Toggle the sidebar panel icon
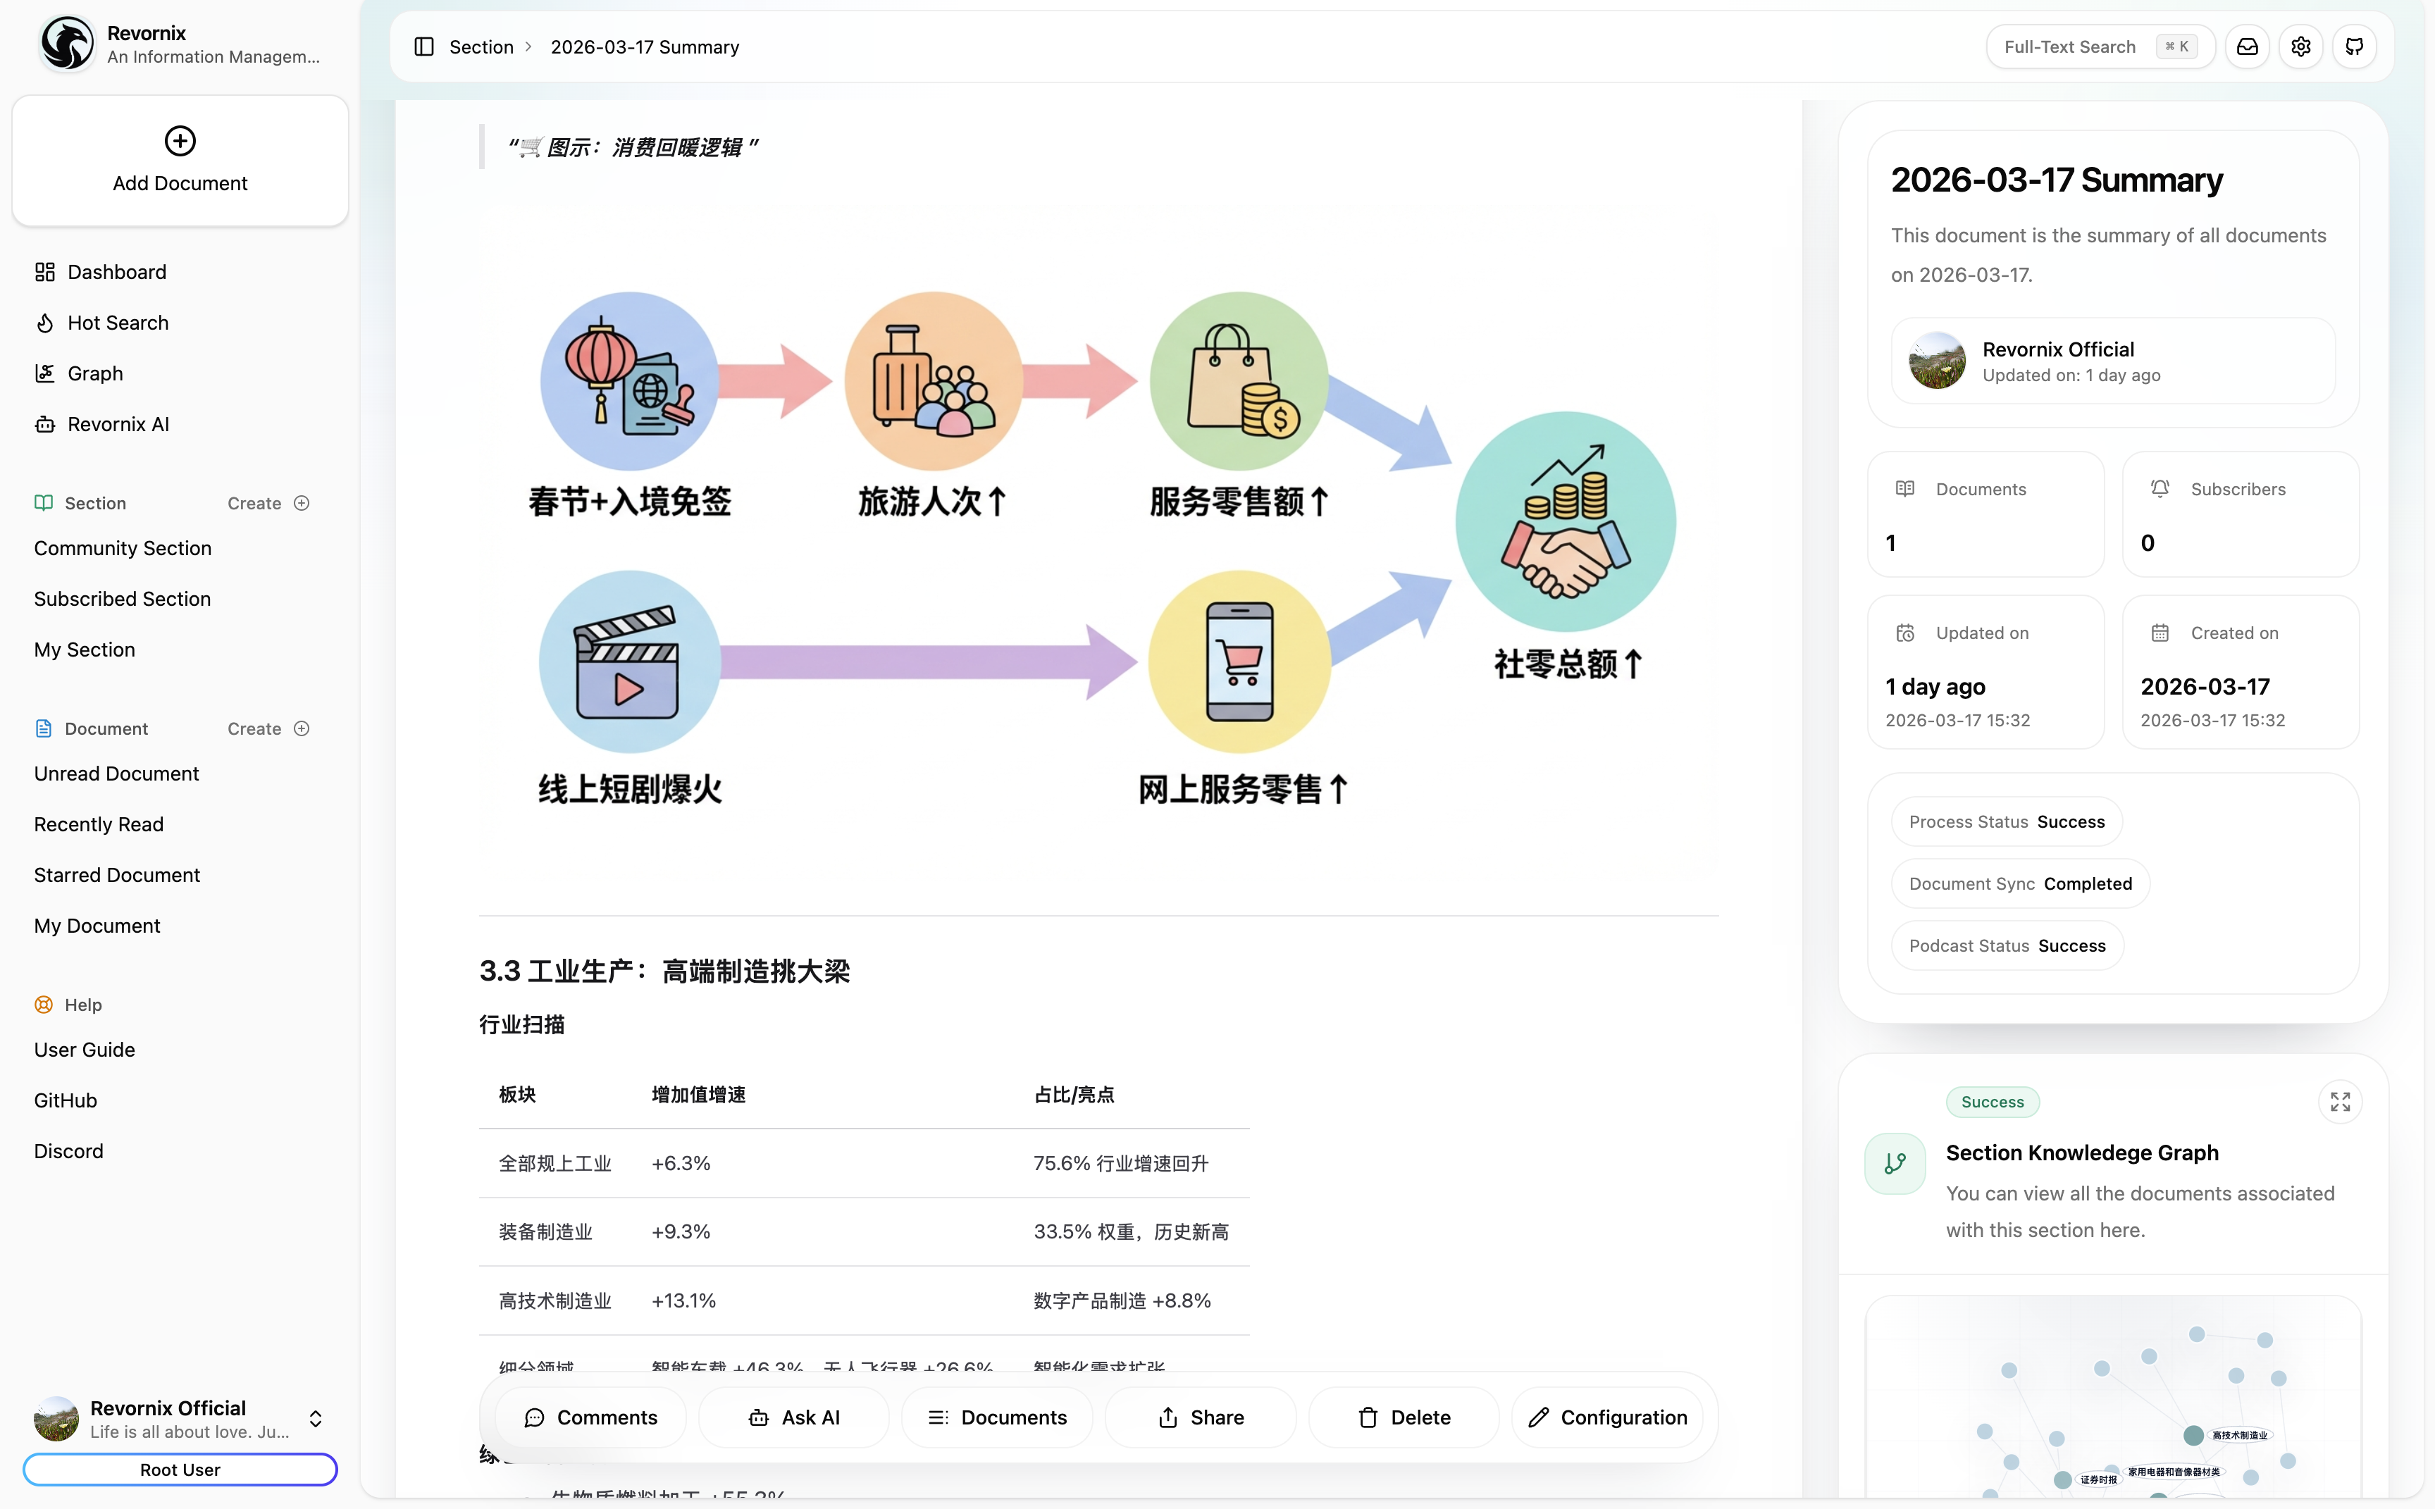Image resolution: width=2435 pixels, height=1509 pixels. click(x=424, y=47)
